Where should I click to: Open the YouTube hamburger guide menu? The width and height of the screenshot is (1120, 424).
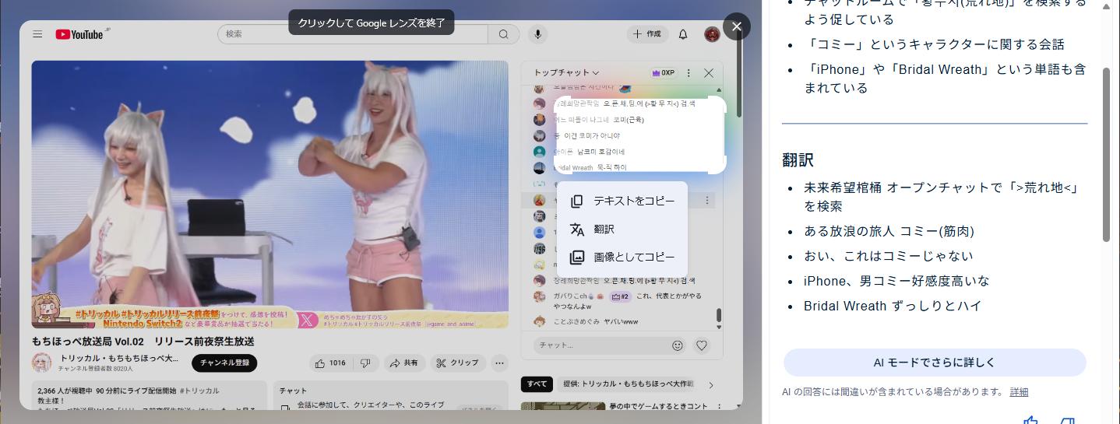click(37, 34)
